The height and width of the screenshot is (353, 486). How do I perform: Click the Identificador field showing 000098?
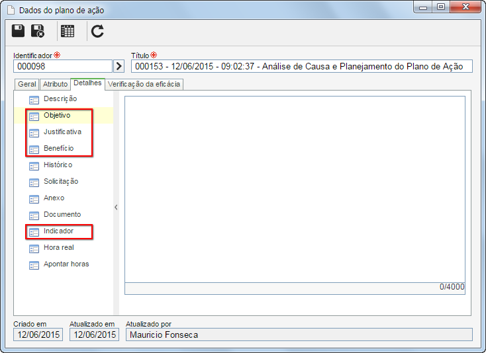63,66
